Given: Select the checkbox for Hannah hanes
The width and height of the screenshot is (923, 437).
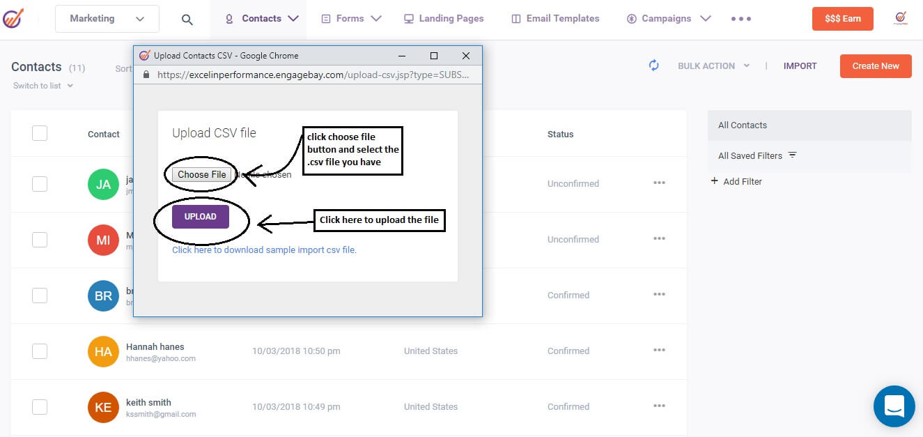Looking at the screenshot, I should (40, 351).
